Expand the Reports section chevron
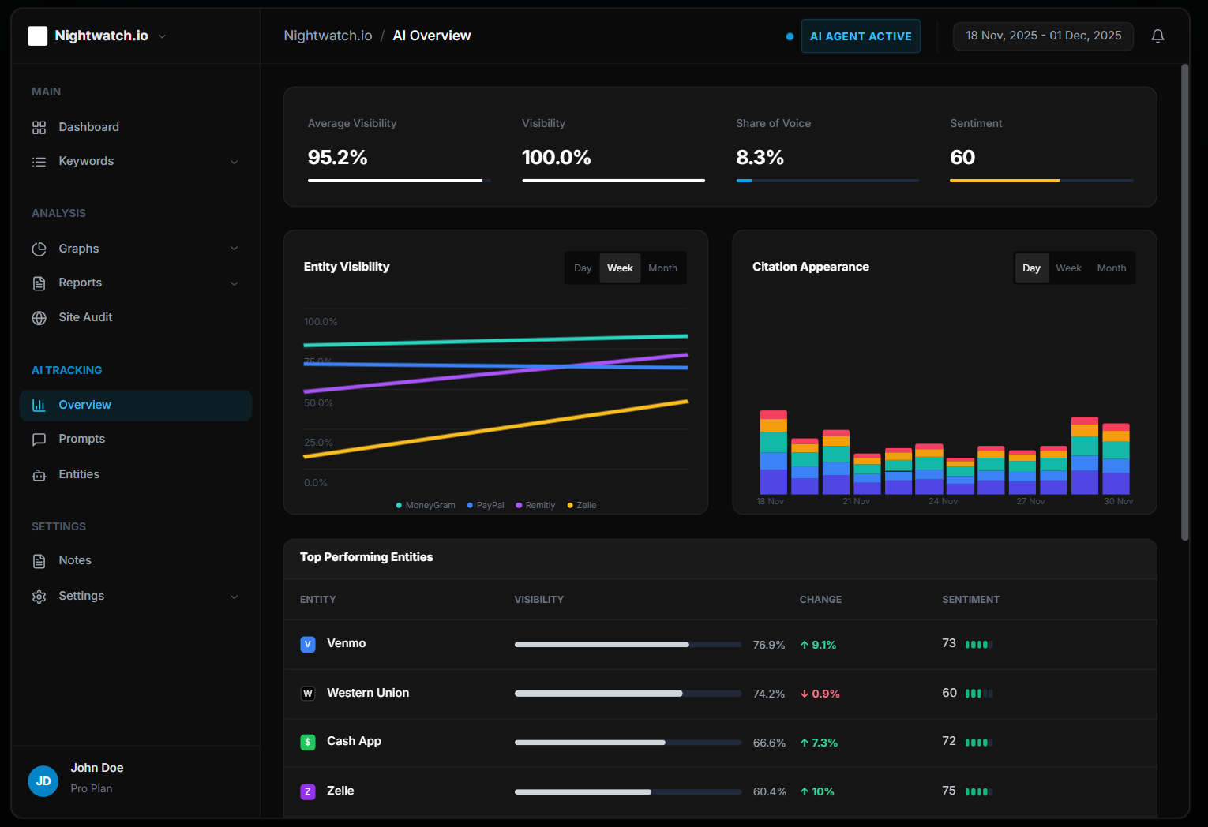1208x827 pixels. coord(234,283)
